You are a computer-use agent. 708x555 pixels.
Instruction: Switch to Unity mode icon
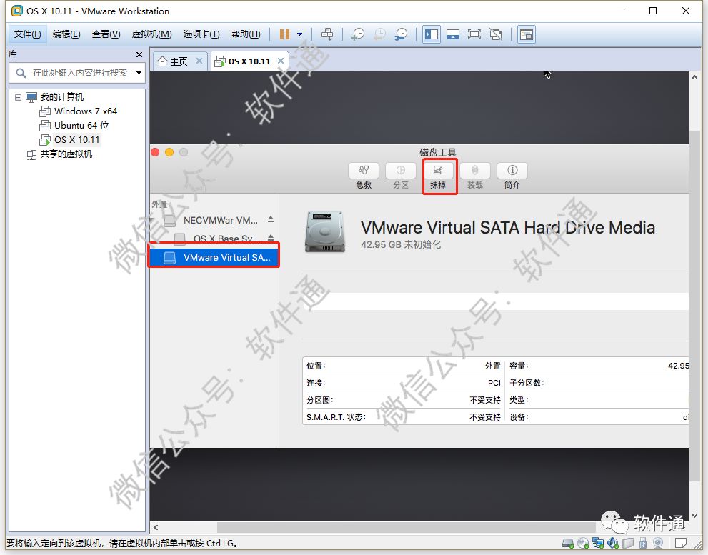tap(496, 34)
